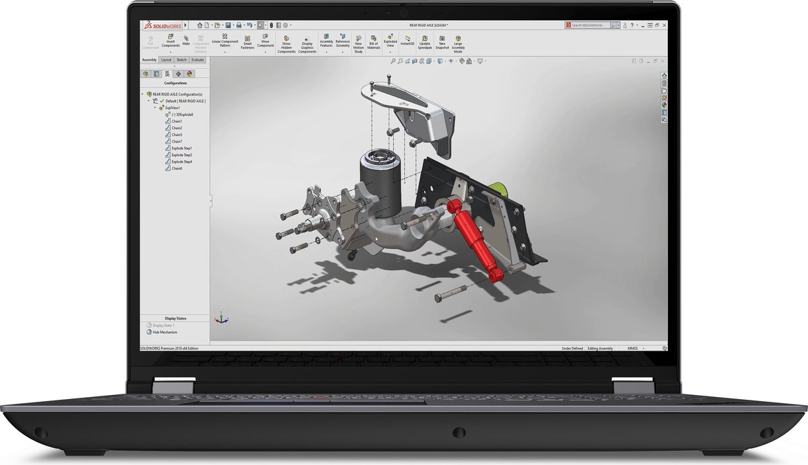Collapse the ExplView1 tree node
808x465 pixels.
(x=154, y=108)
